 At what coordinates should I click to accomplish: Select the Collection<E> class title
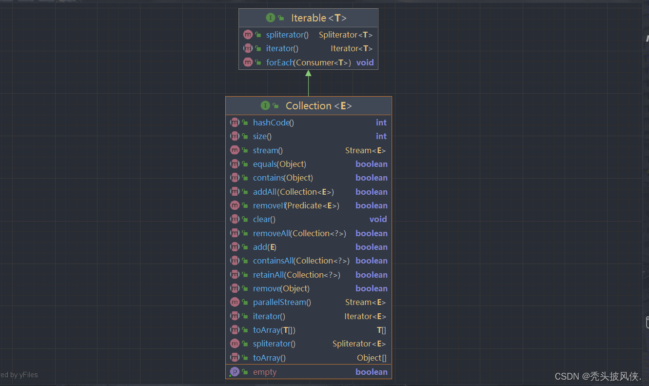pos(319,106)
